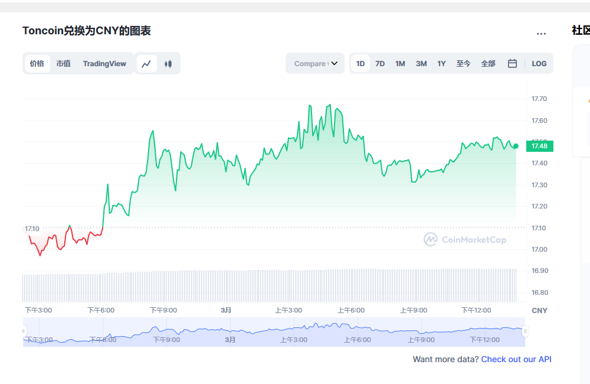Viewport: 590px width, 384px height.
Task: Grab the left handle of range navigator
Action: (x=24, y=331)
